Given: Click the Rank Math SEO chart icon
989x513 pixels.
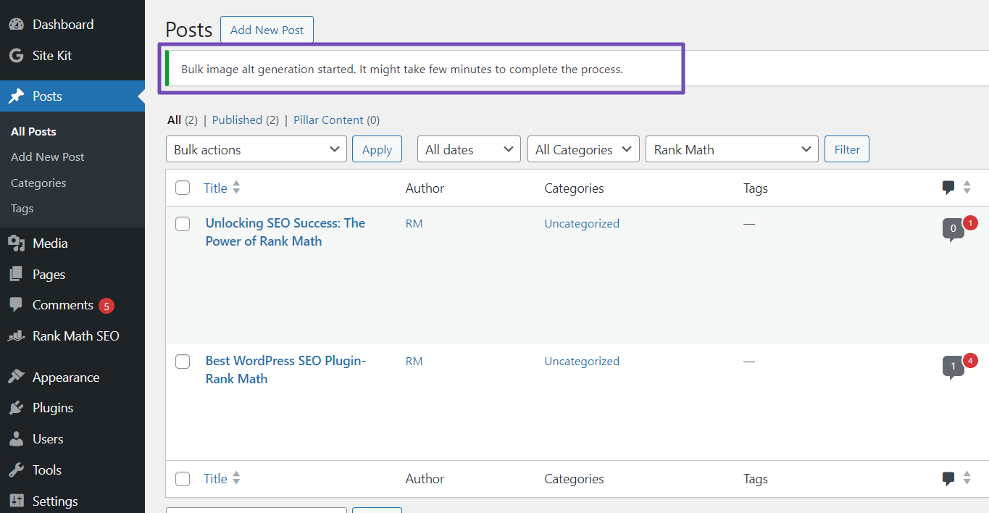Looking at the screenshot, I should [16, 336].
